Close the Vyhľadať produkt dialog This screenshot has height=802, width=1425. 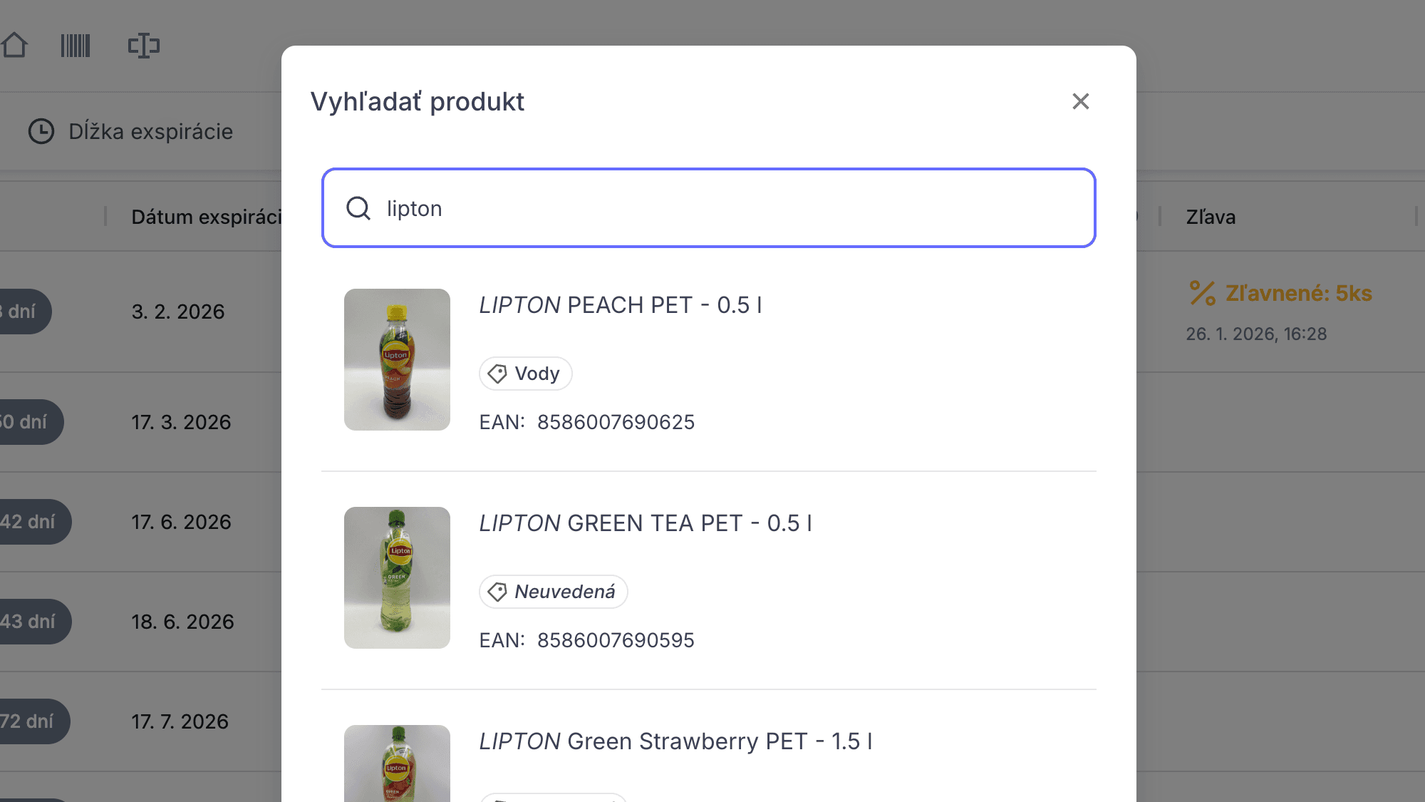pyautogui.click(x=1080, y=101)
